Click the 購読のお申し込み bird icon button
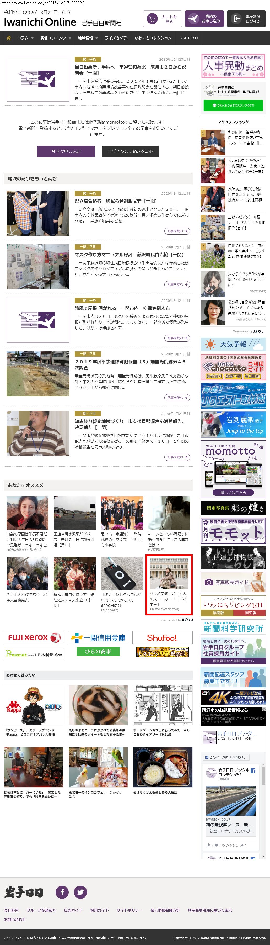 [x=204, y=19]
